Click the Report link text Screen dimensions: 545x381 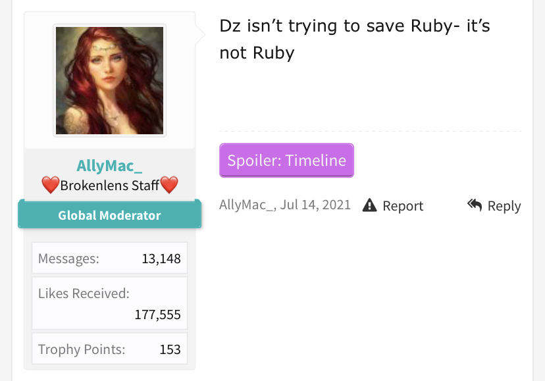[x=403, y=206]
